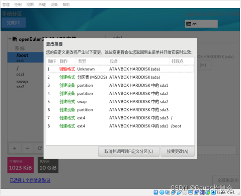Click the / mount point cell in row 7
The height and width of the screenshot is (196, 241).
[172, 118]
